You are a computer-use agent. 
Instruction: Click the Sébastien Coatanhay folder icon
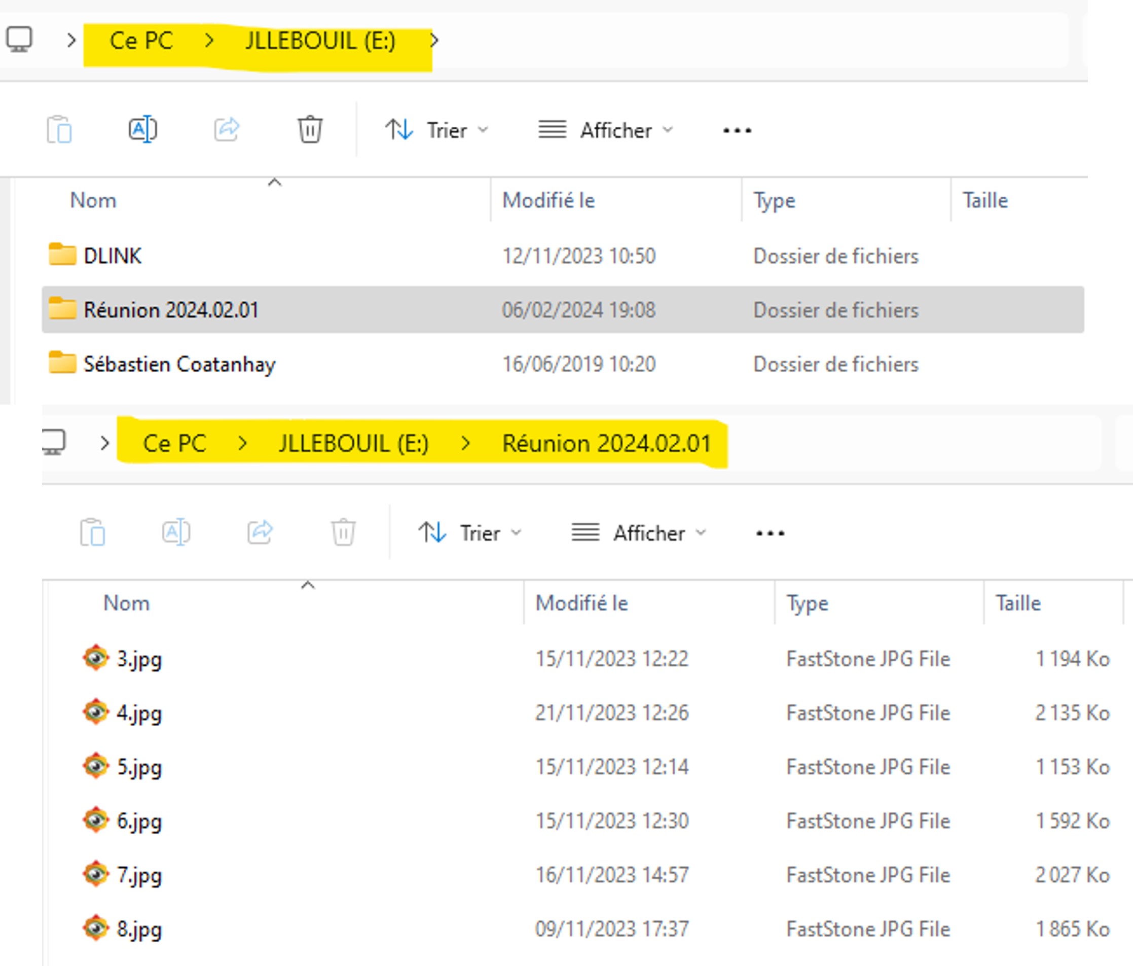(x=62, y=362)
